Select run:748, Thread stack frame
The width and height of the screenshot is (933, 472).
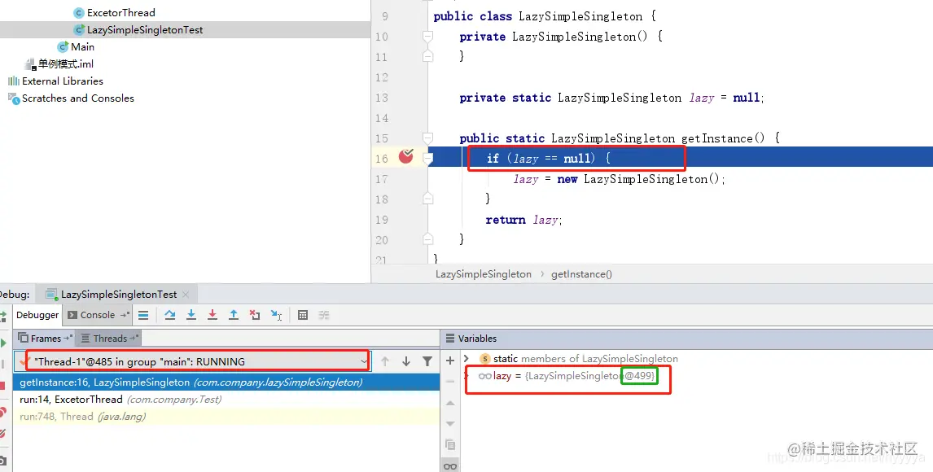point(226,417)
